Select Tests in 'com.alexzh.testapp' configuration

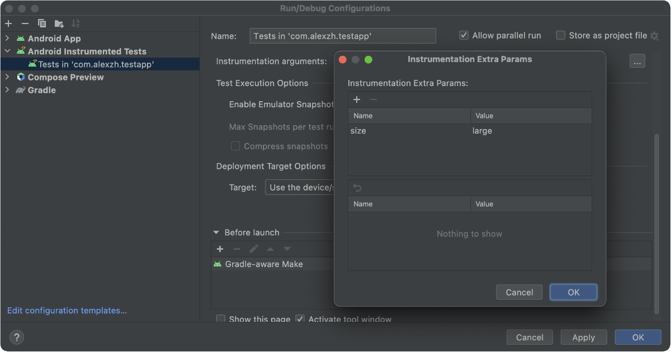pyautogui.click(x=96, y=64)
